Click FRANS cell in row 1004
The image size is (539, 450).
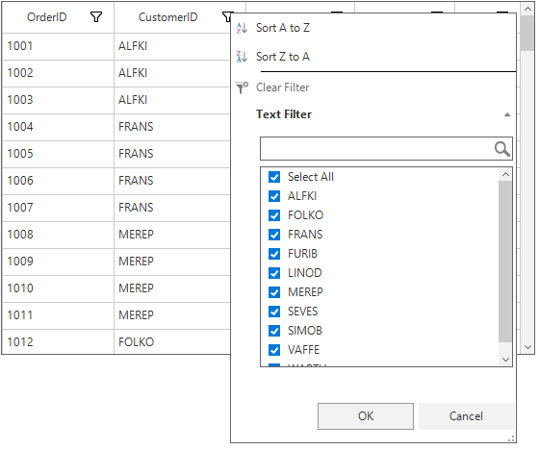point(172,127)
